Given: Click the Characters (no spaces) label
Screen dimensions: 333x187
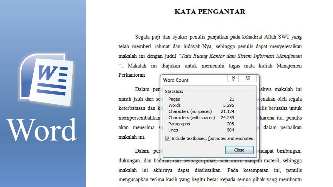Looking at the screenshot, I should [x=190, y=111].
